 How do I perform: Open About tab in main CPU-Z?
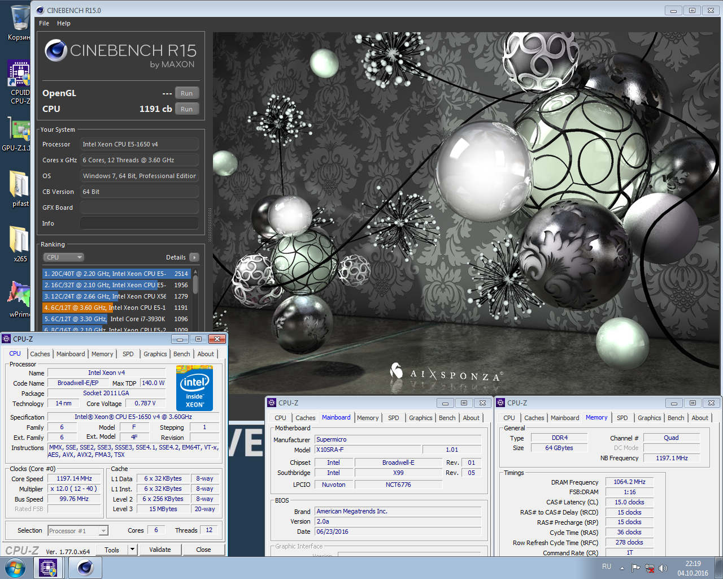(x=206, y=354)
